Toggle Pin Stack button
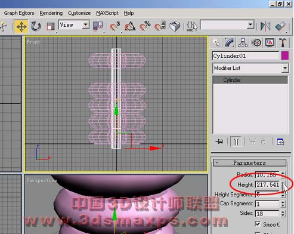The width and height of the screenshot is (294, 234). coord(219,141)
